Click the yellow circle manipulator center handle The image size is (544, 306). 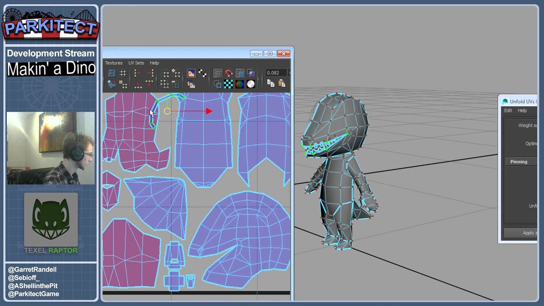click(x=167, y=111)
